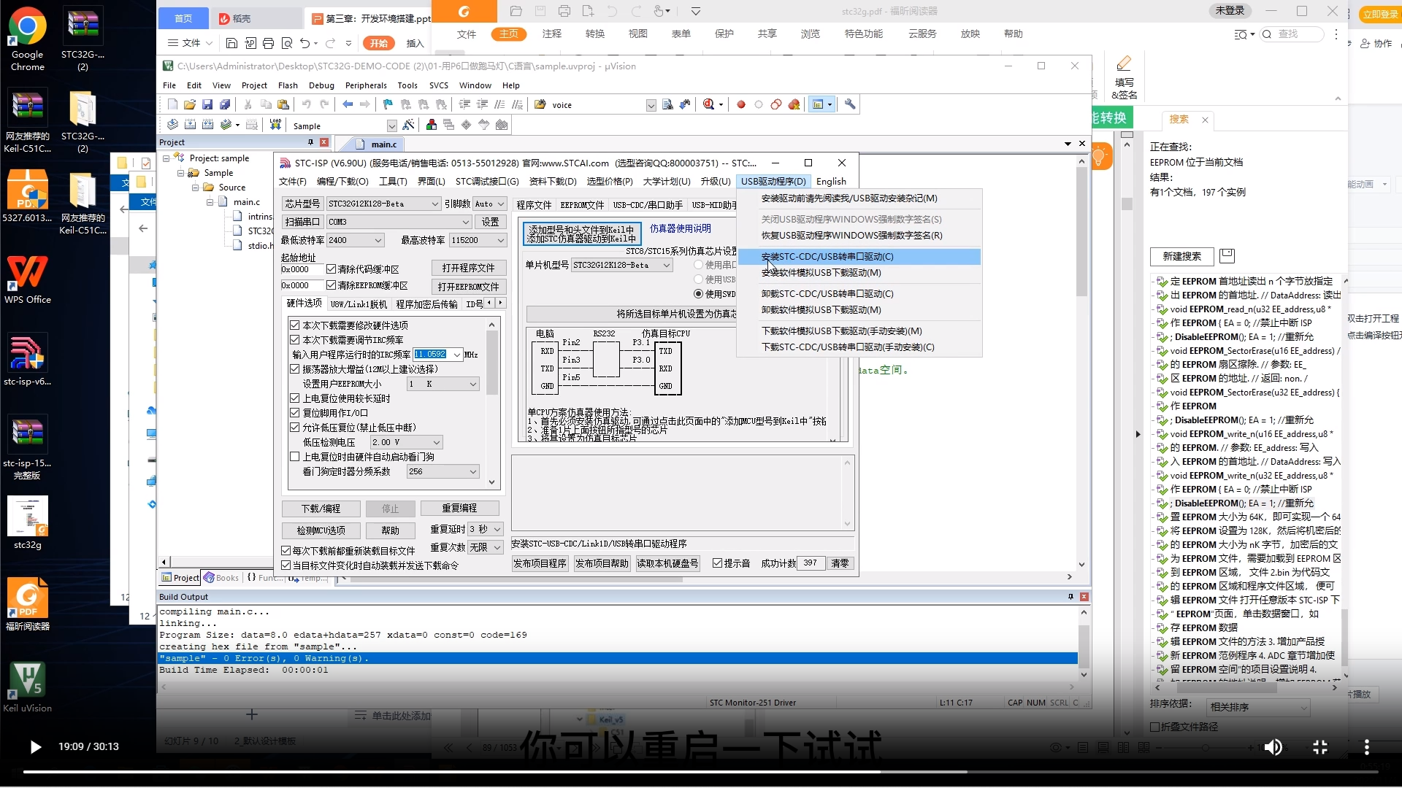
Task: Open Configuration wrench icon in uVision toolbar
Action: click(850, 105)
